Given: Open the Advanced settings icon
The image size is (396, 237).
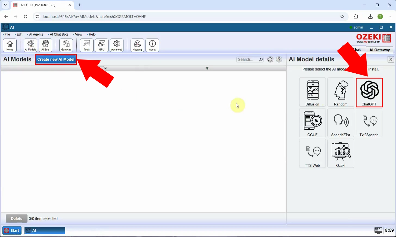Looking at the screenshot, I should point(117,45).
